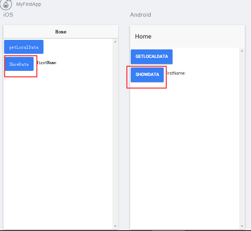The height and width of the screenshot is (231, 251).
Task: Click scroll-up arrow in iOS preview
Action: pyautogui.click(x=115, y=42)
